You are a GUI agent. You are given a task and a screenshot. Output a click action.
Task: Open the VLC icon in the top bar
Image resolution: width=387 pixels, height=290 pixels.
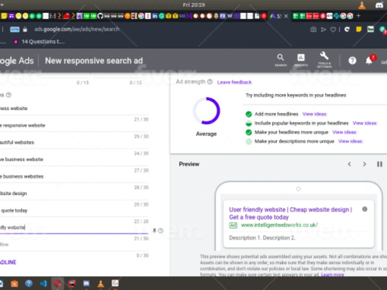coord(362,5)
